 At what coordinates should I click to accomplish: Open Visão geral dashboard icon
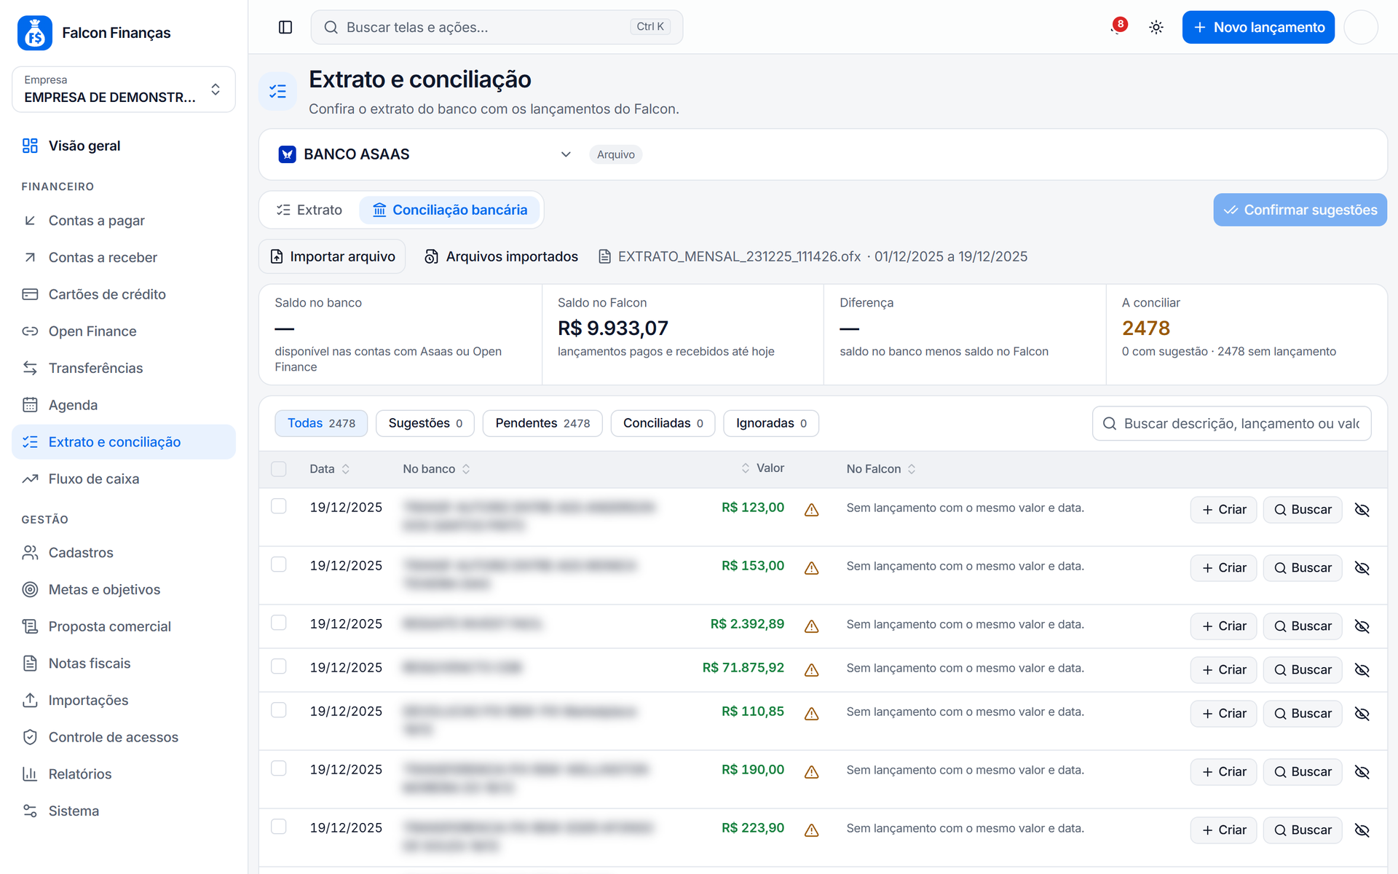click(30, 146)
